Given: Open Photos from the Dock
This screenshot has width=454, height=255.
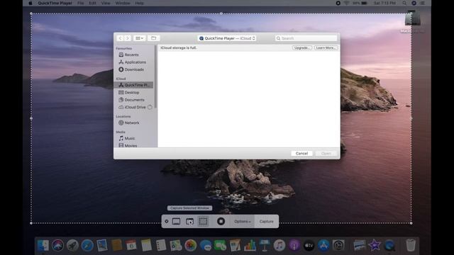Looking at the screenshot, I should (191, 246).
